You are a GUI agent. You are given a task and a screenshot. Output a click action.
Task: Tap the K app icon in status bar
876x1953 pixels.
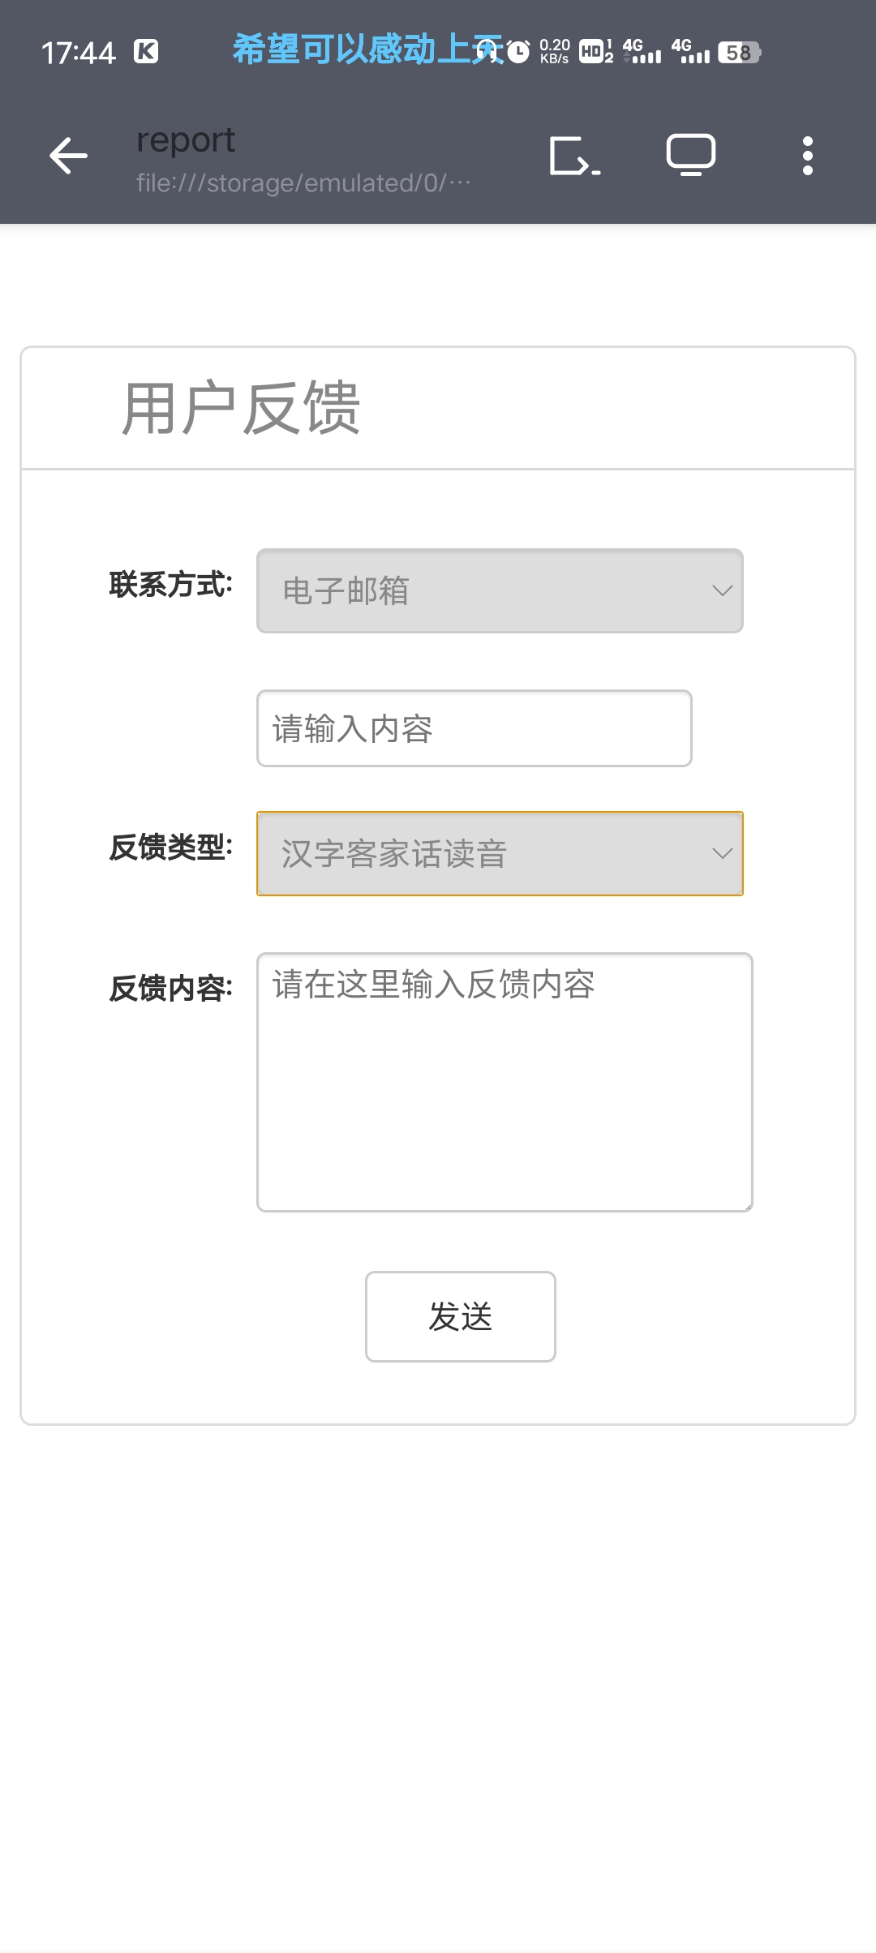146,52
